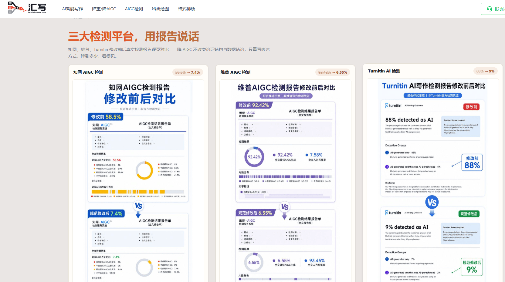Click the 7.58% 全文人为写概率 value

pyautogui.click(x=316, y=155)
